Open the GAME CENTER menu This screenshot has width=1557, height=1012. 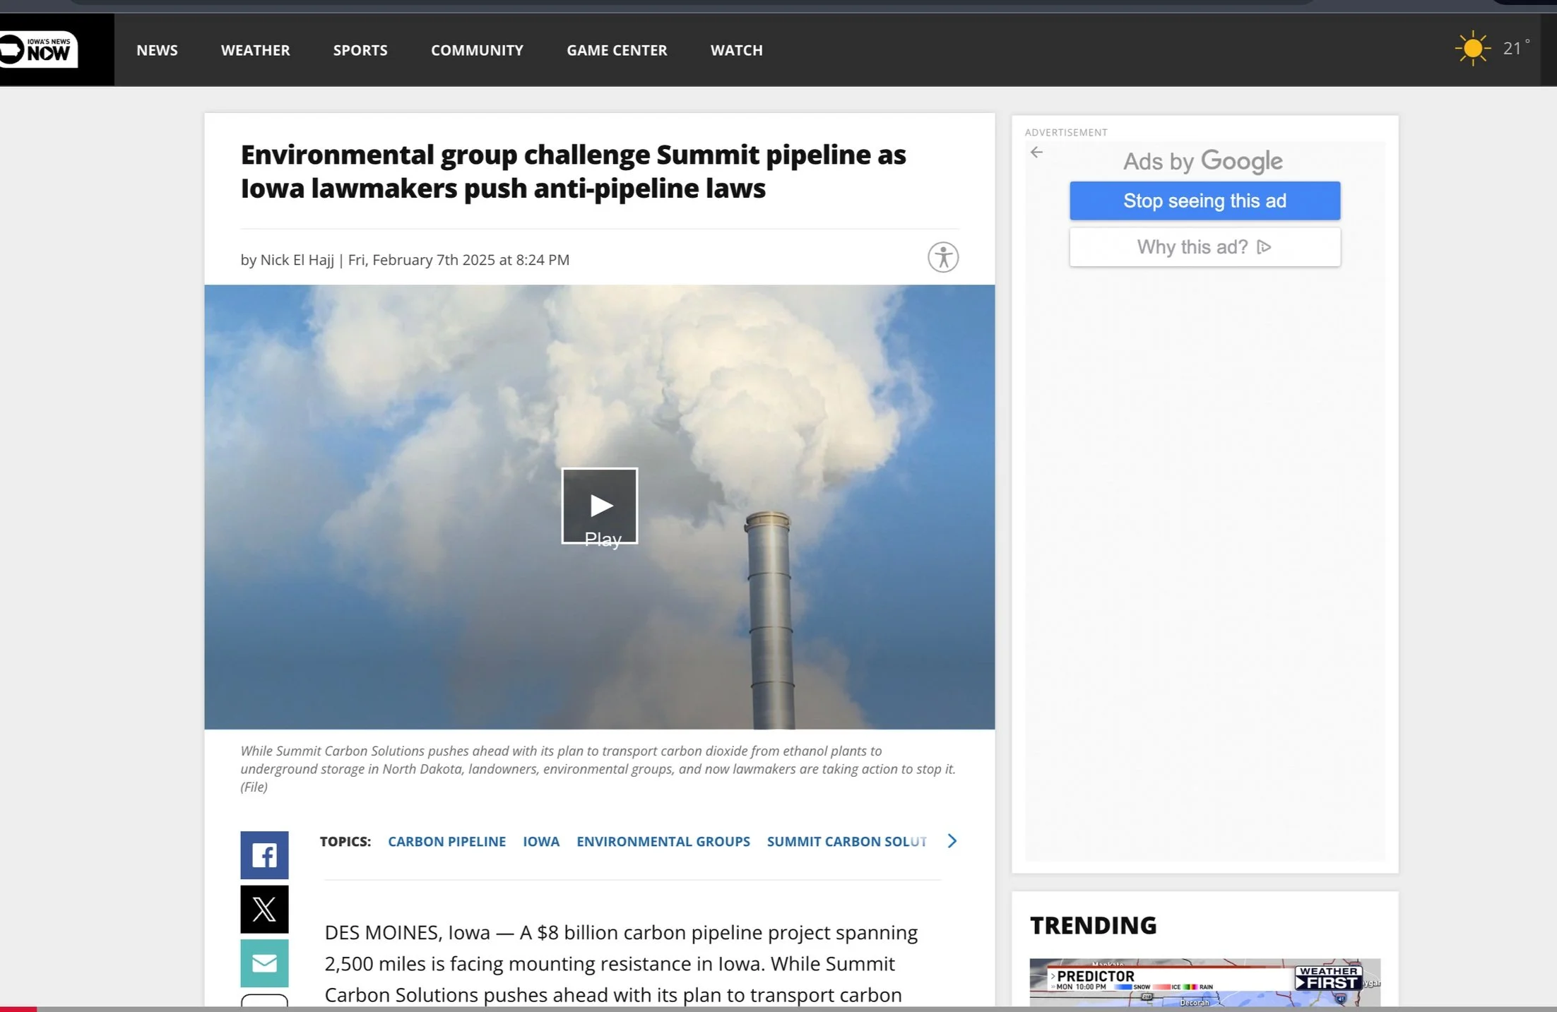tap(617, 50)
